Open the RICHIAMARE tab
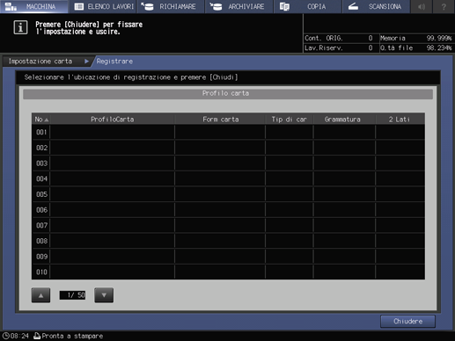 point(171,6)
